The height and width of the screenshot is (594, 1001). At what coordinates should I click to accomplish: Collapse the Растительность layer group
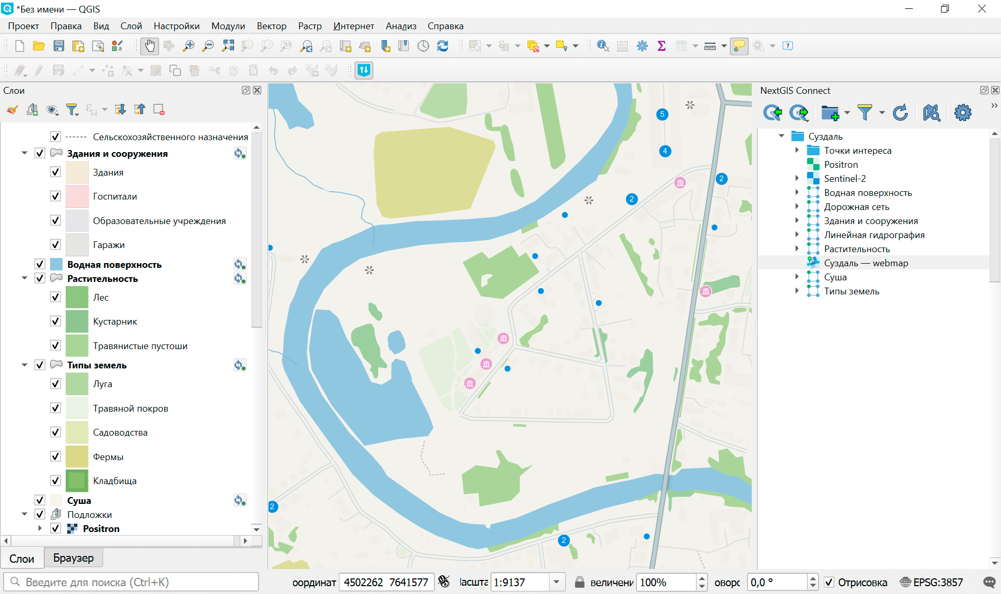(x=25, y=279)
